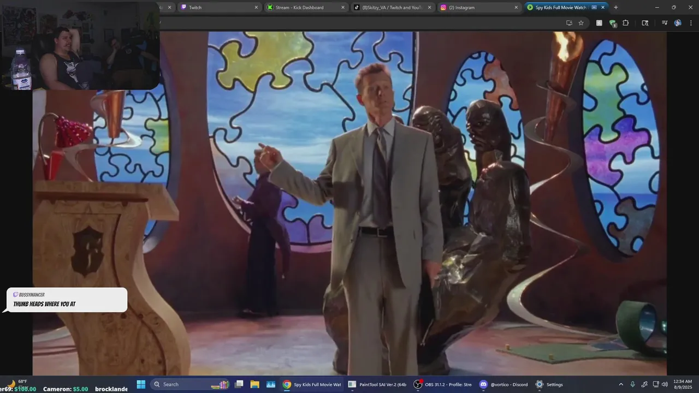The height and width of the screenshot is (393, 699).
Task: Switch to OBS 31.1.2 taskbar window
Action: click(443, 384)
